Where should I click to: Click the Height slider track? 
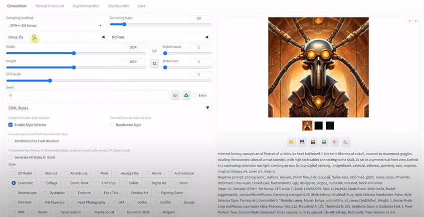(76, 68)
